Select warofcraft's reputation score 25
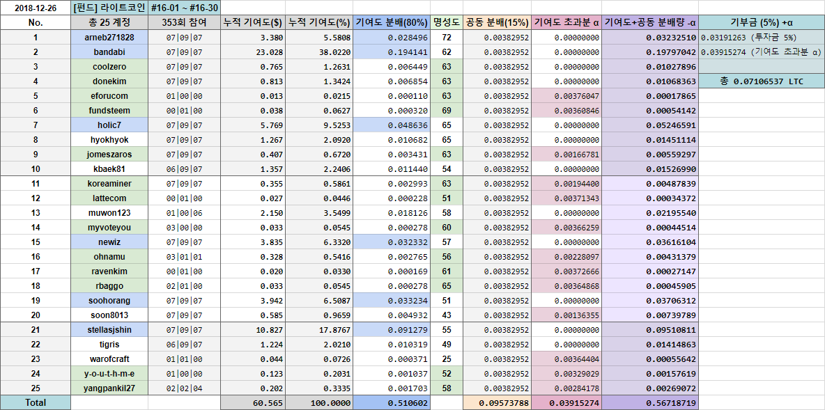Image resolution: width=825 pixels, height=410 pixels. pyautogui.click(x=446, y=359)
